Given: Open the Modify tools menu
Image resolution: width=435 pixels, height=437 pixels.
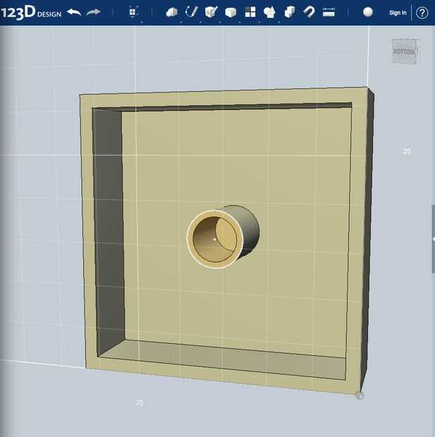Looking at the screenshot, I should tap(231, 12).
